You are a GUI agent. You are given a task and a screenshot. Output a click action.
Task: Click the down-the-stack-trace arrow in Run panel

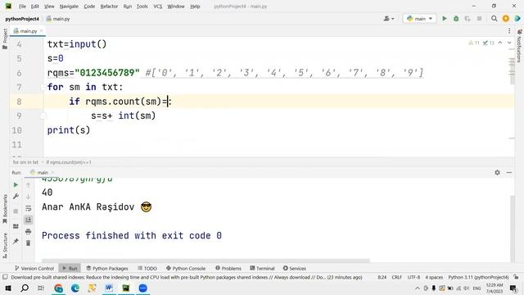29,197
